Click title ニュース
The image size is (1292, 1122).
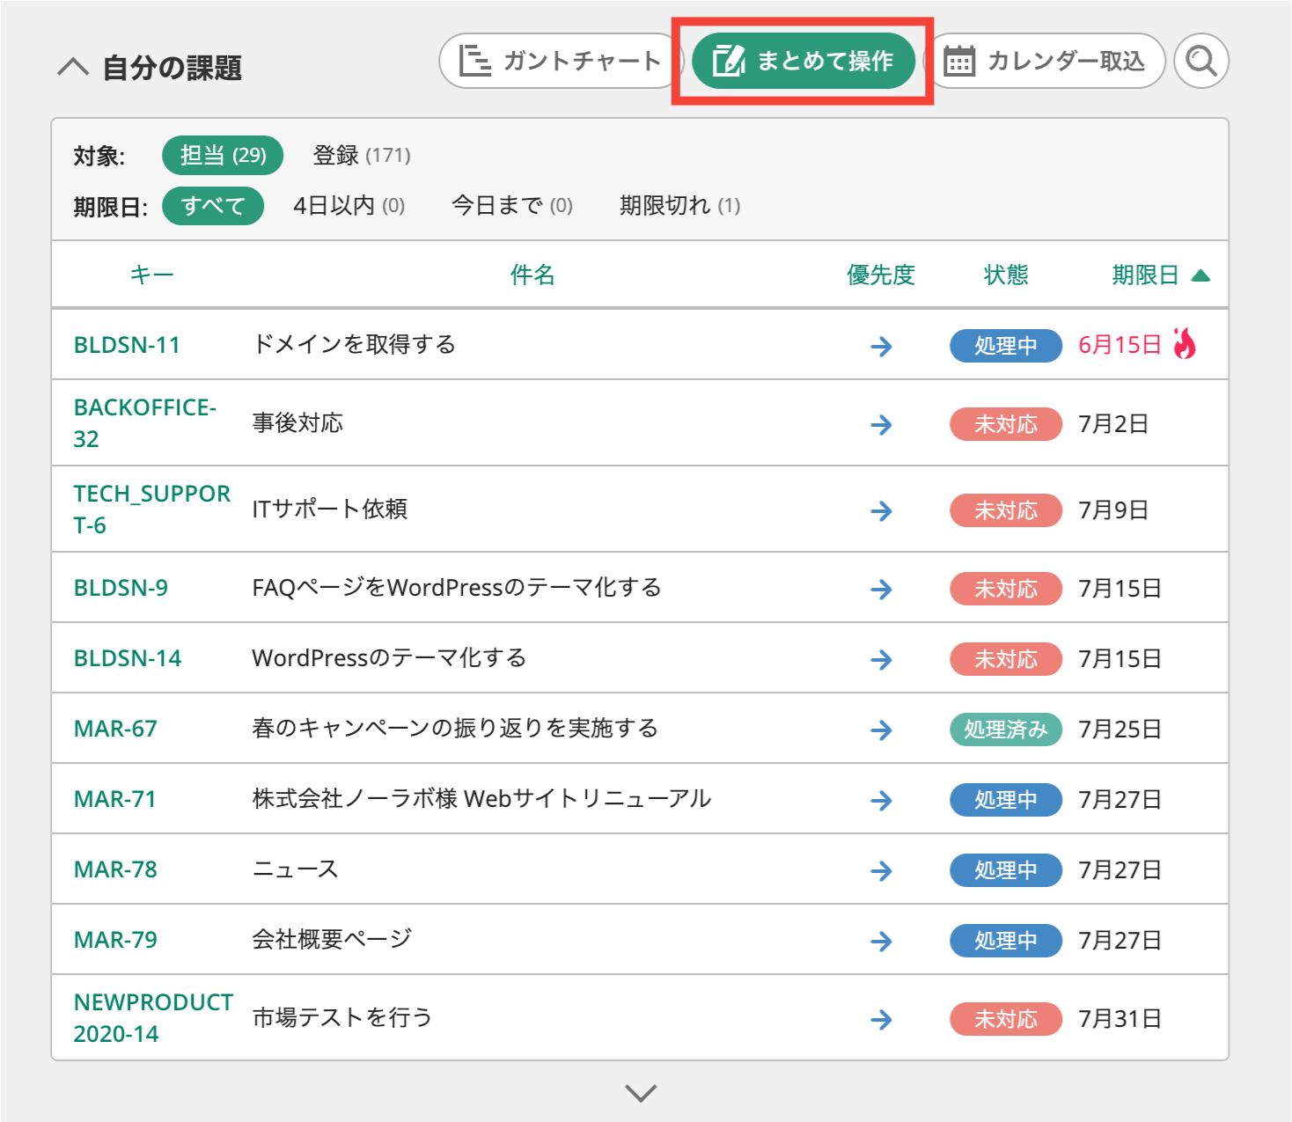(296, 869)
